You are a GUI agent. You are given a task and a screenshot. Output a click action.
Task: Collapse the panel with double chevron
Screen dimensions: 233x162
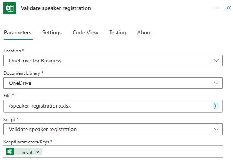[229, 8]
